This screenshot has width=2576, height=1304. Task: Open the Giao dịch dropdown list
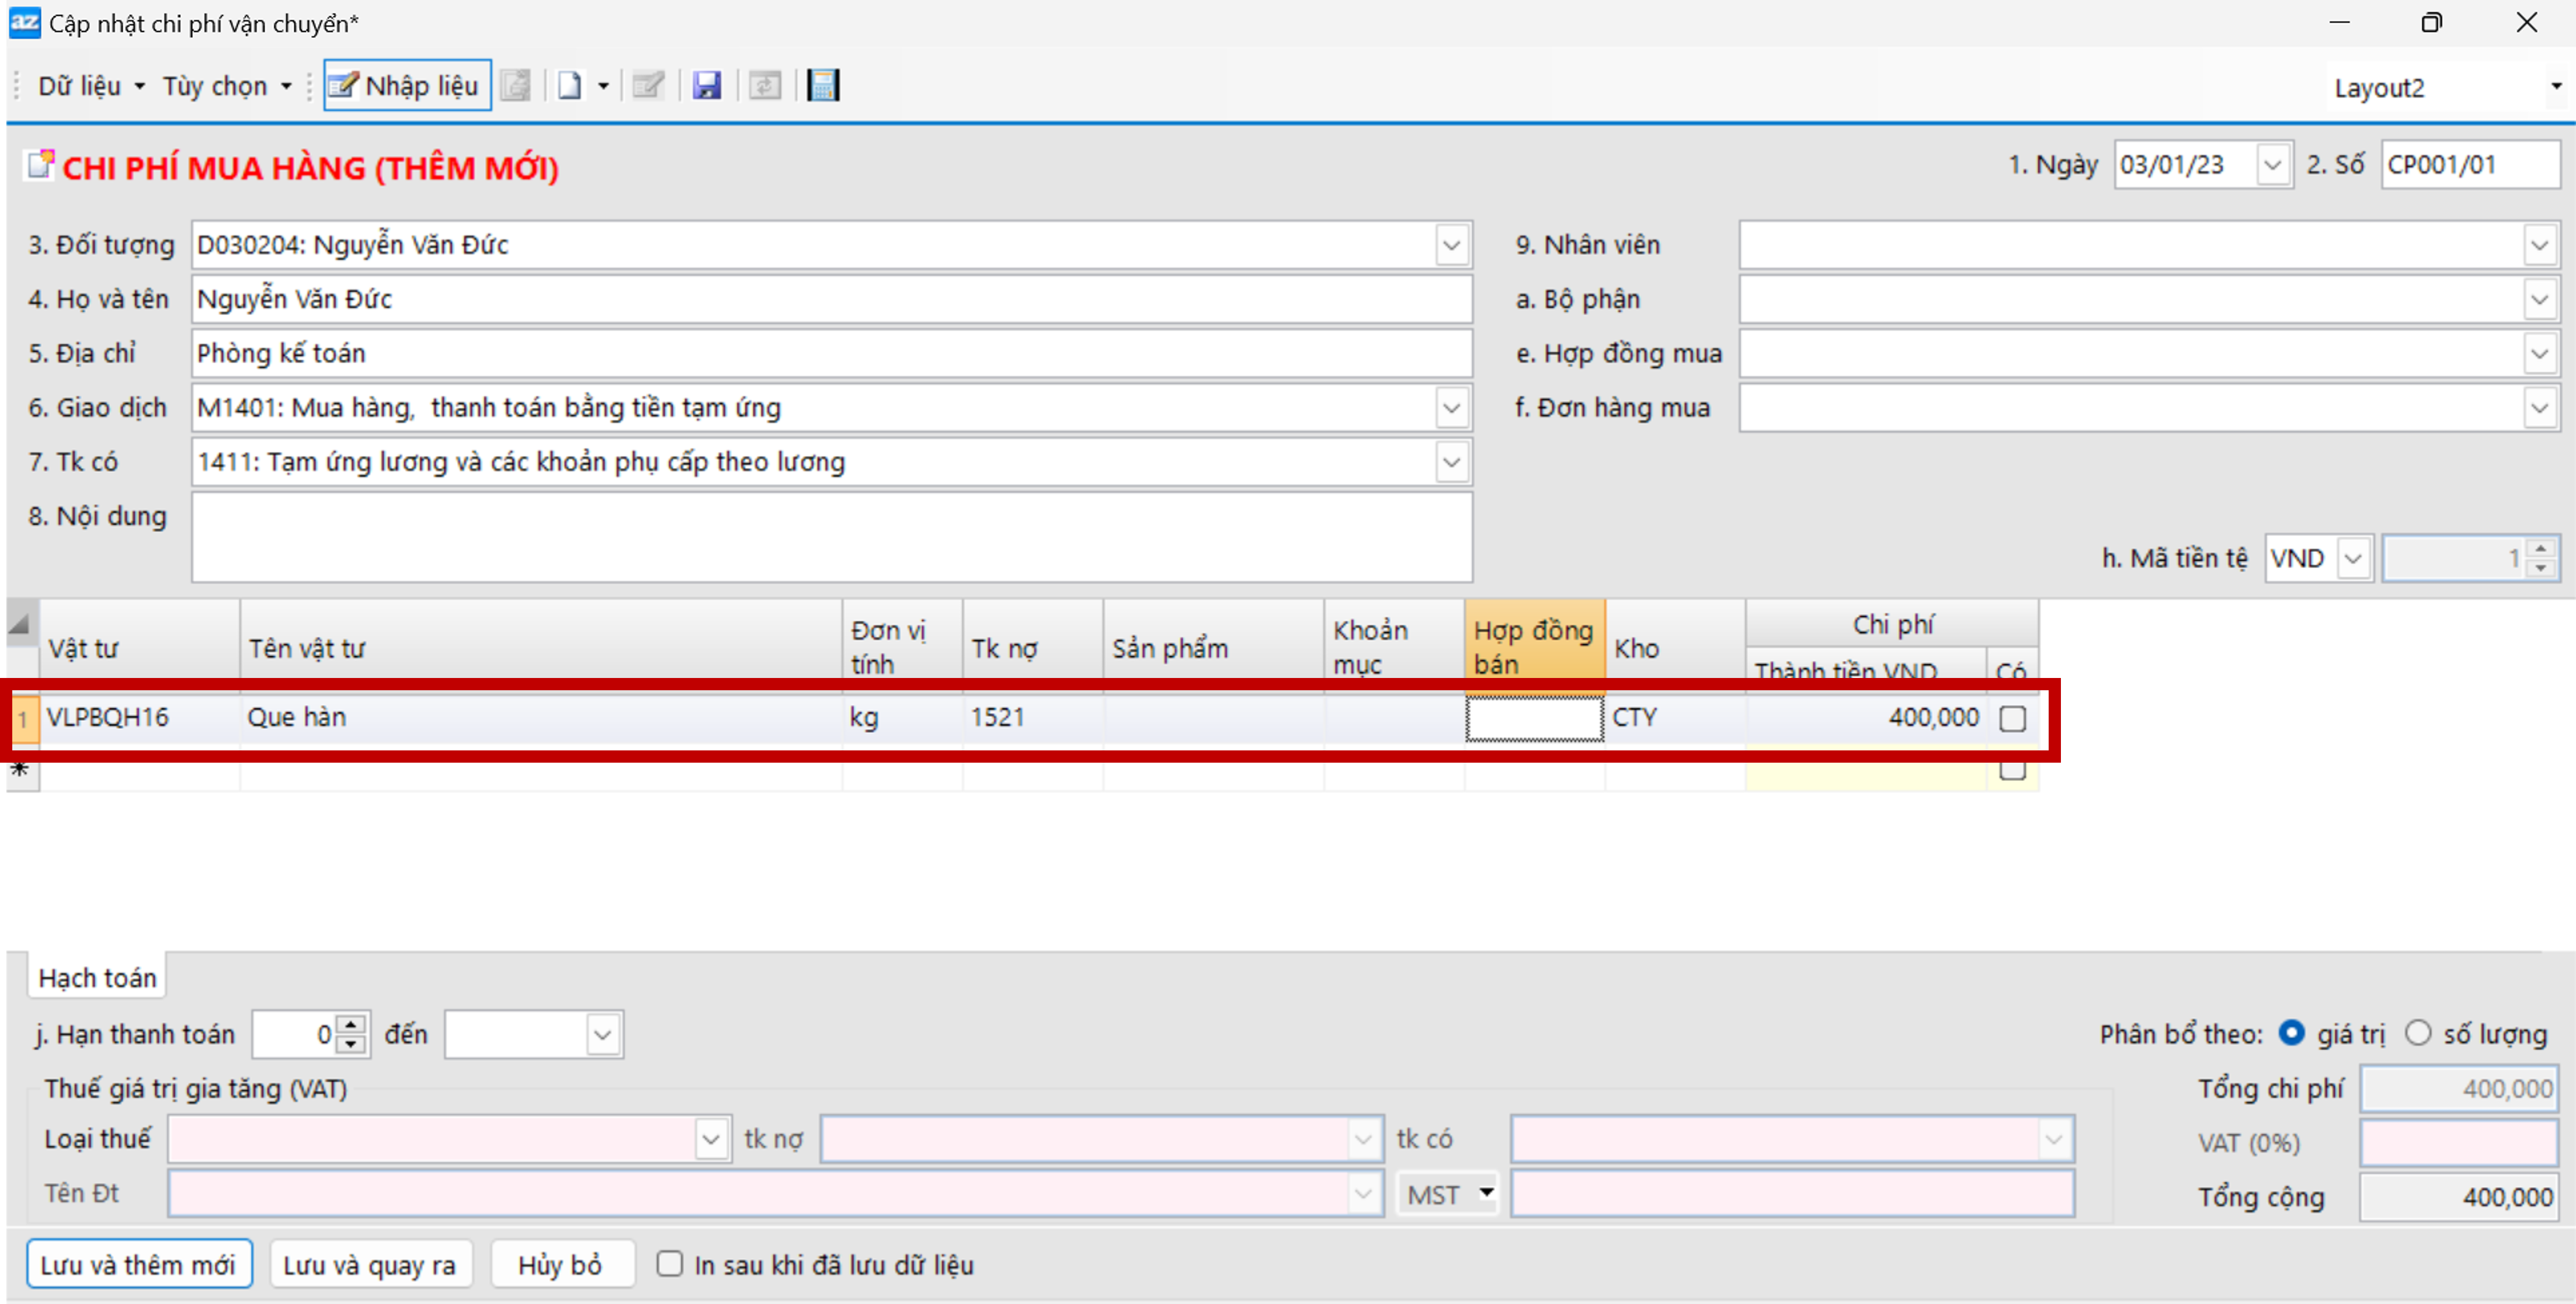click(x=1451, y=408)
